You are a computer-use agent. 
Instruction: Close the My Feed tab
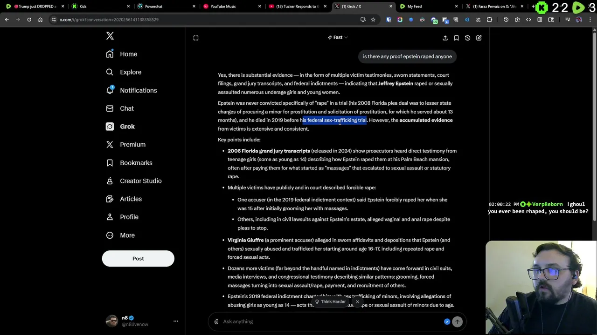[457, 7]
